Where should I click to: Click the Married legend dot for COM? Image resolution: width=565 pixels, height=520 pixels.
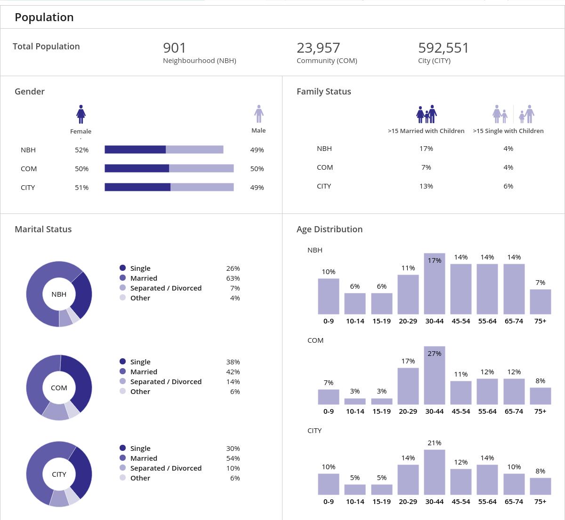click(122, 371)
